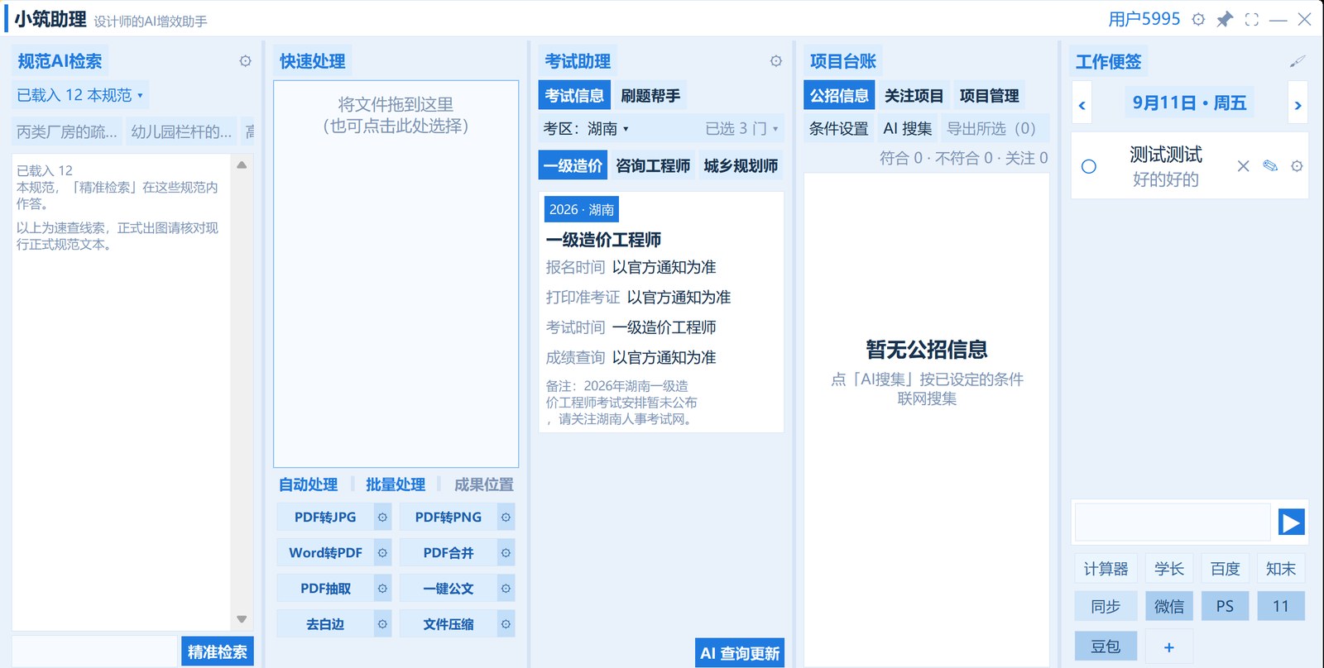Switch to 刷题帮手 tab

[x=650, y=96]
